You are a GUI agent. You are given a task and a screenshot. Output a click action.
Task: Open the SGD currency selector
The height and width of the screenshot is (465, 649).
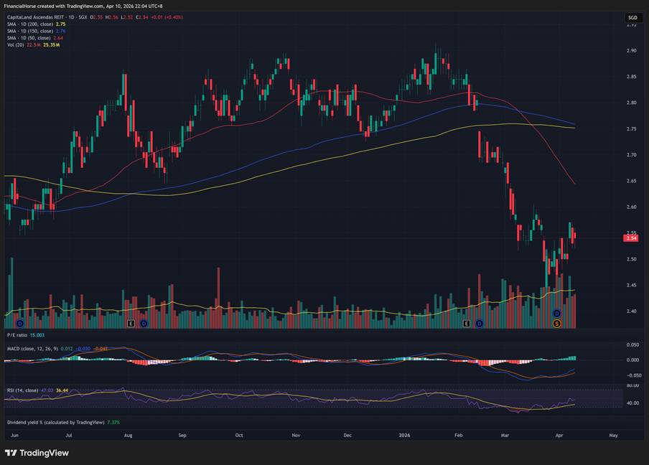coord(632,17)
